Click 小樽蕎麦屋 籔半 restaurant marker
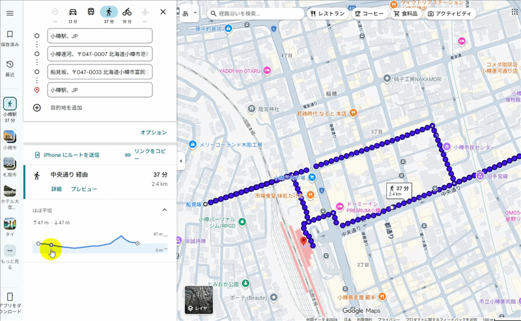The image size is (521, 321). 382,297
